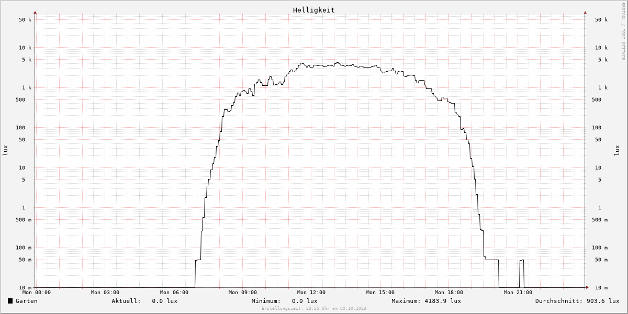Viewport: 628px width, 314px height.
Task: Click the Minimum 0.0 lux value
Action: coord(305,301)
